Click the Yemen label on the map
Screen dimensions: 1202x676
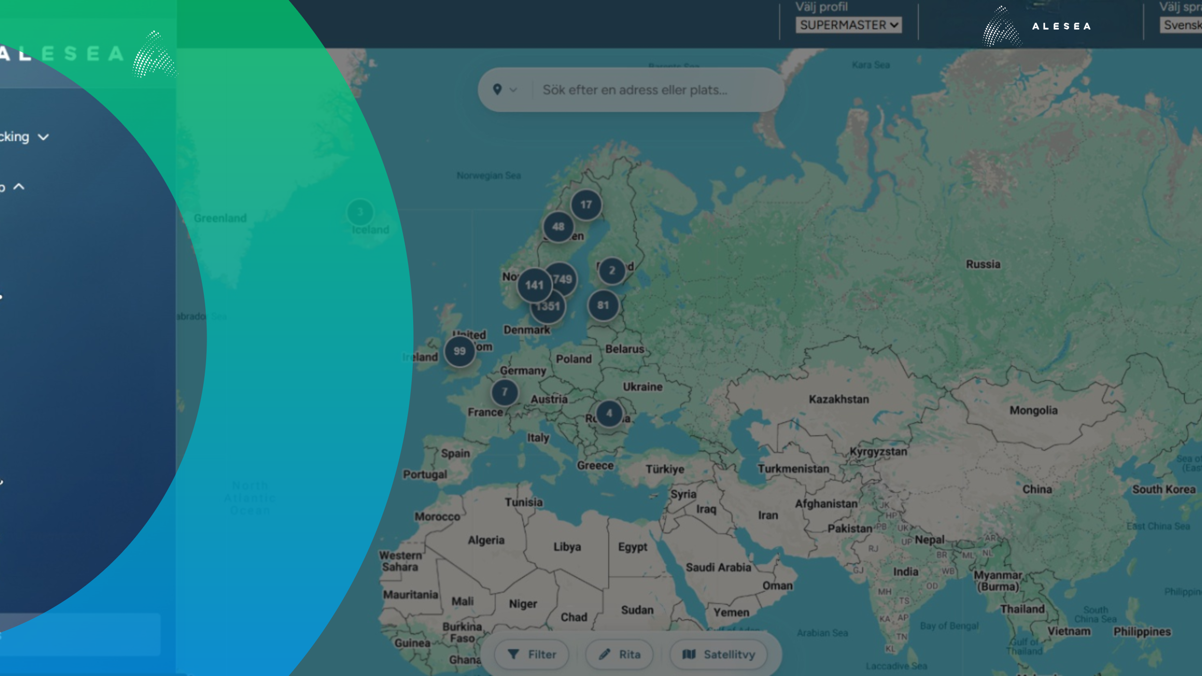731,612
